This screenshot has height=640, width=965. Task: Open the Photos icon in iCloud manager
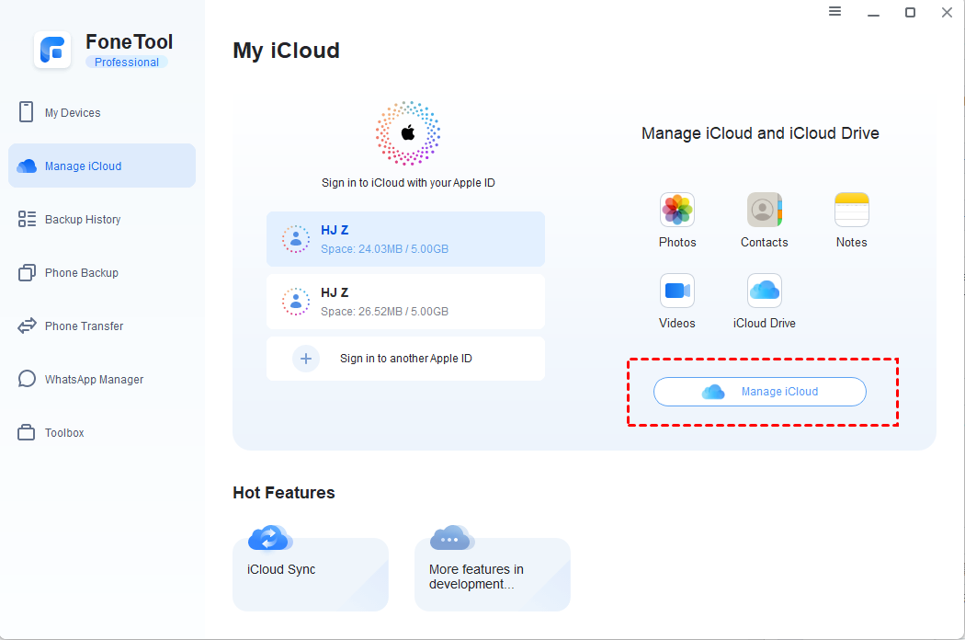[677, 209]
